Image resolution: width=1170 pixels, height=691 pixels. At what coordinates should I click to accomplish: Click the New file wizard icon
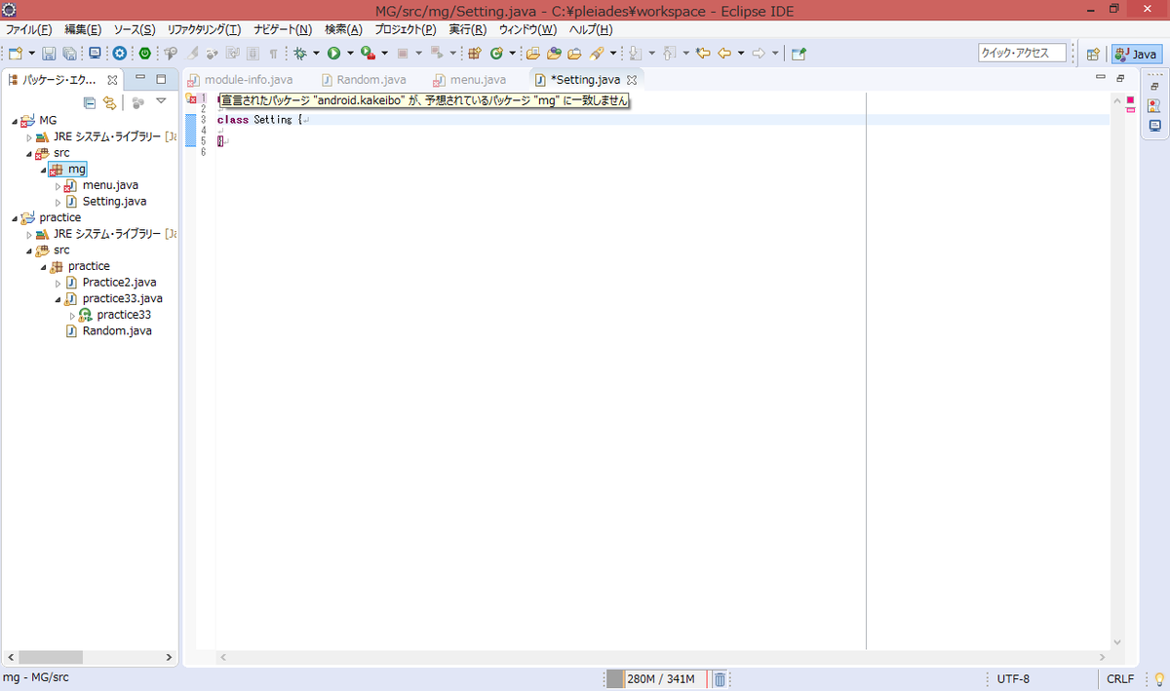click(15, 54)
